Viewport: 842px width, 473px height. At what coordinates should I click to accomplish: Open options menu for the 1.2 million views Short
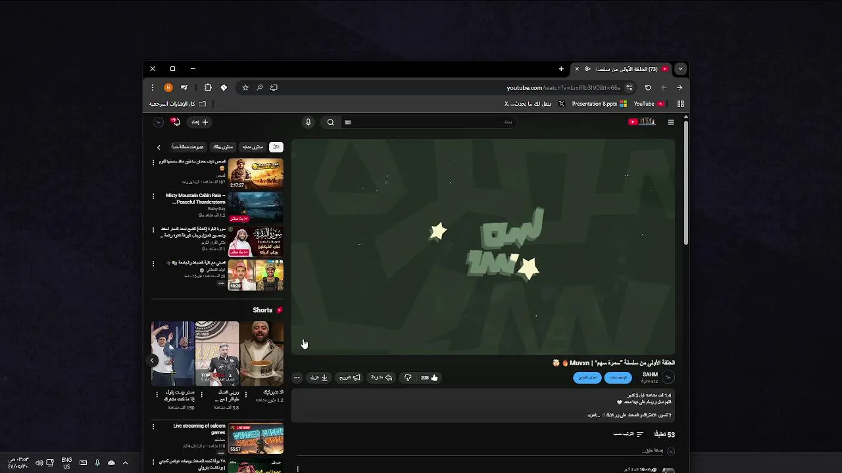(x=245, y=394)
